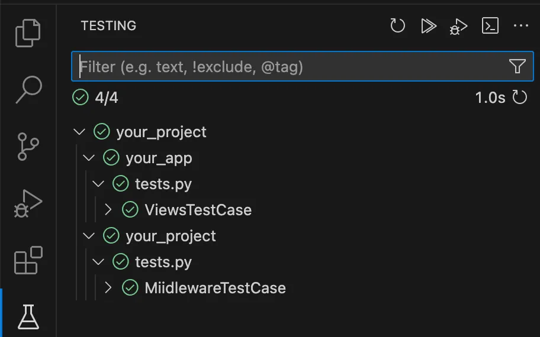The width and height of the screenshot is (540, 337).
Task: Select the your_app tree row label
Action: (159, 158)
